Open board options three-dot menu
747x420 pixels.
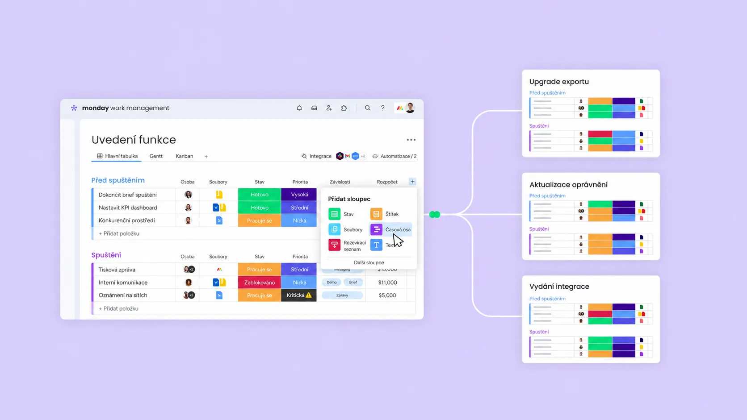point(411,140)
